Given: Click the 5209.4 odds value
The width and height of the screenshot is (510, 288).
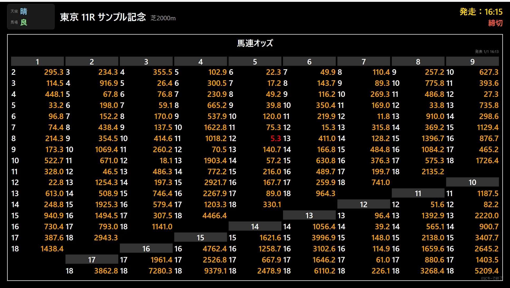Looking at the screenshot, I should pos(487,271).
